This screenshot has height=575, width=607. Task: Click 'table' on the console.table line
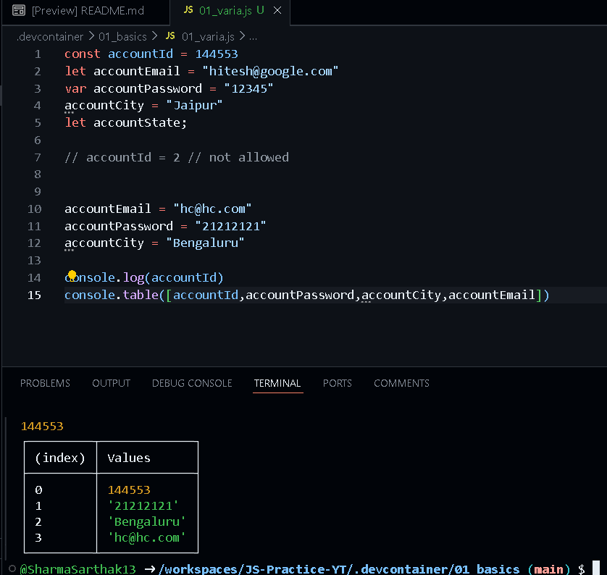[141, 295]
